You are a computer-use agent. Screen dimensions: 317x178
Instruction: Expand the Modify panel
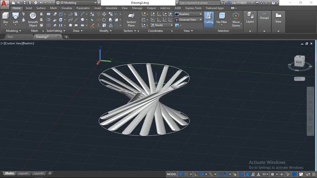point(106,31)
